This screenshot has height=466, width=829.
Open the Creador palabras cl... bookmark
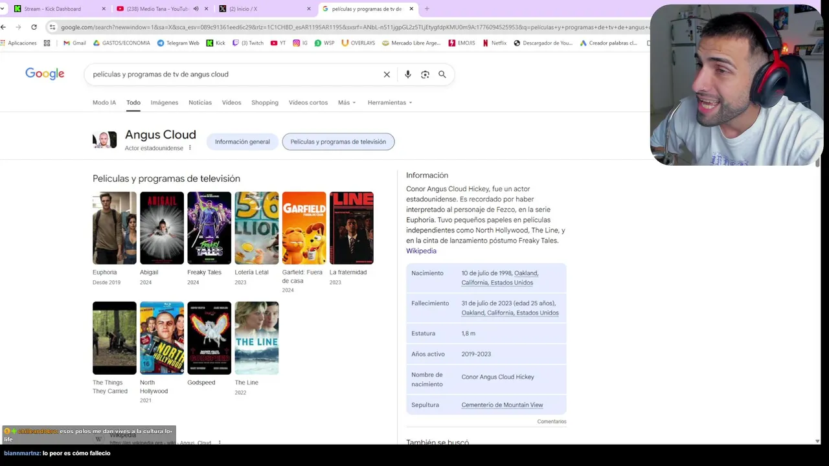point(609,43)
